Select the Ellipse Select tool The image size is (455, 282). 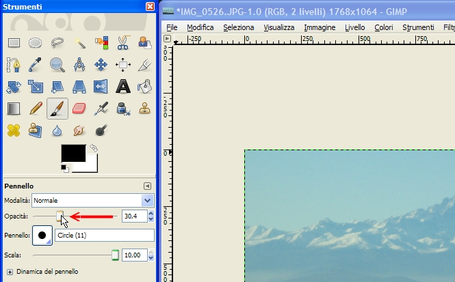[35, 43]
